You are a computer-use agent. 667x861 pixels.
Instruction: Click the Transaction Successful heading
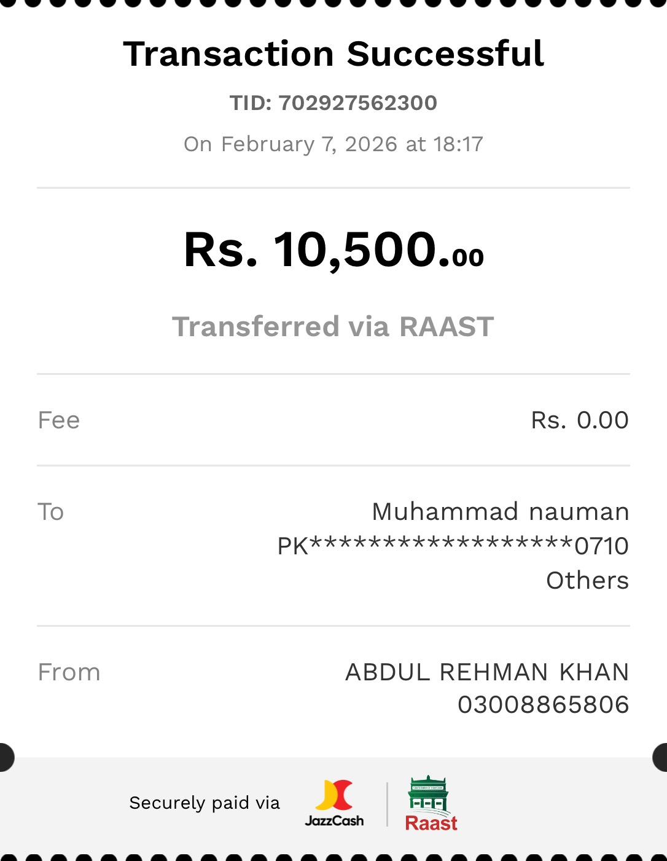point(333,53)
